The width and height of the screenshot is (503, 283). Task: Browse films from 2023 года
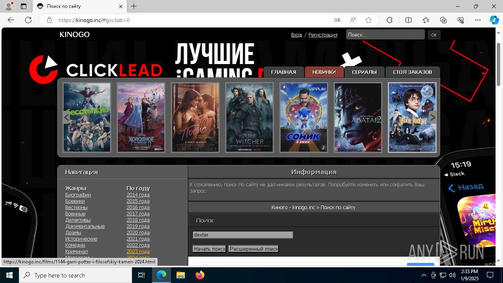[x=138, y=252]
